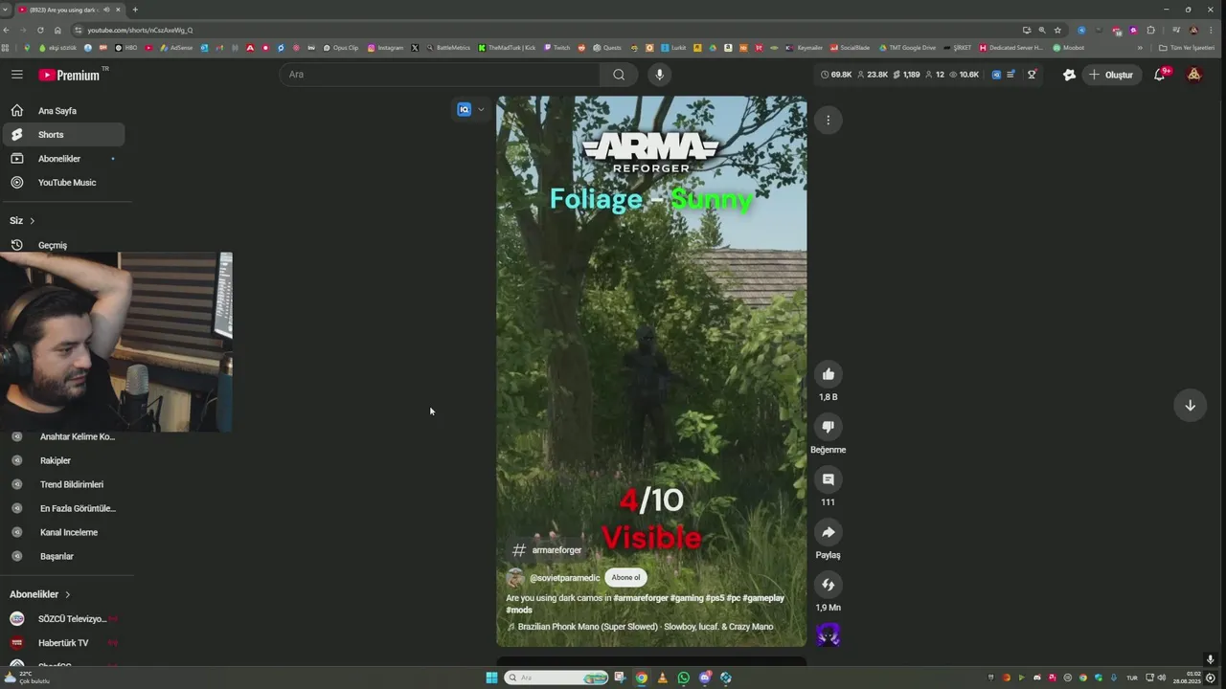Open the browser extensions puzzle icon

(1151, 30)
